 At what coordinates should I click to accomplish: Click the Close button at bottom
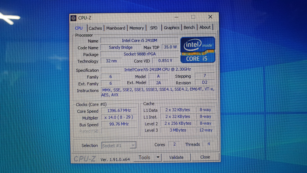[x=205, y=157]
